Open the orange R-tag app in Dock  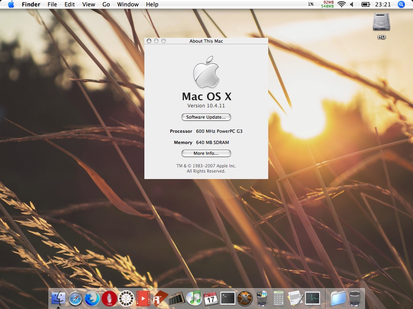[160, 299]
